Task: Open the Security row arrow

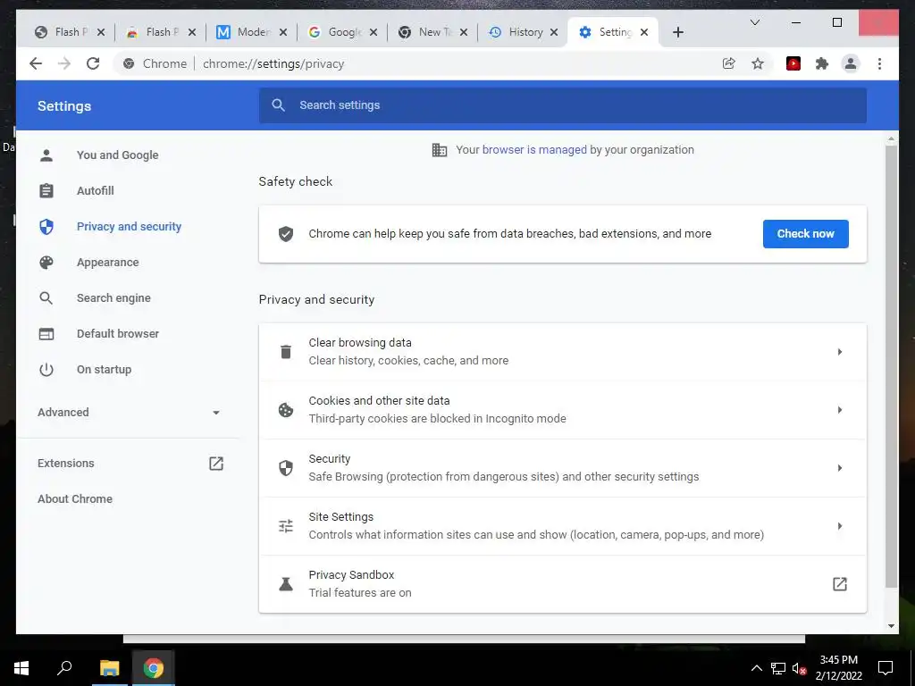Action: 839,468
